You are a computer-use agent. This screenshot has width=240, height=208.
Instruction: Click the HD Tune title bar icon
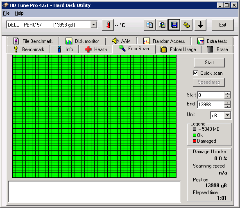5,5
